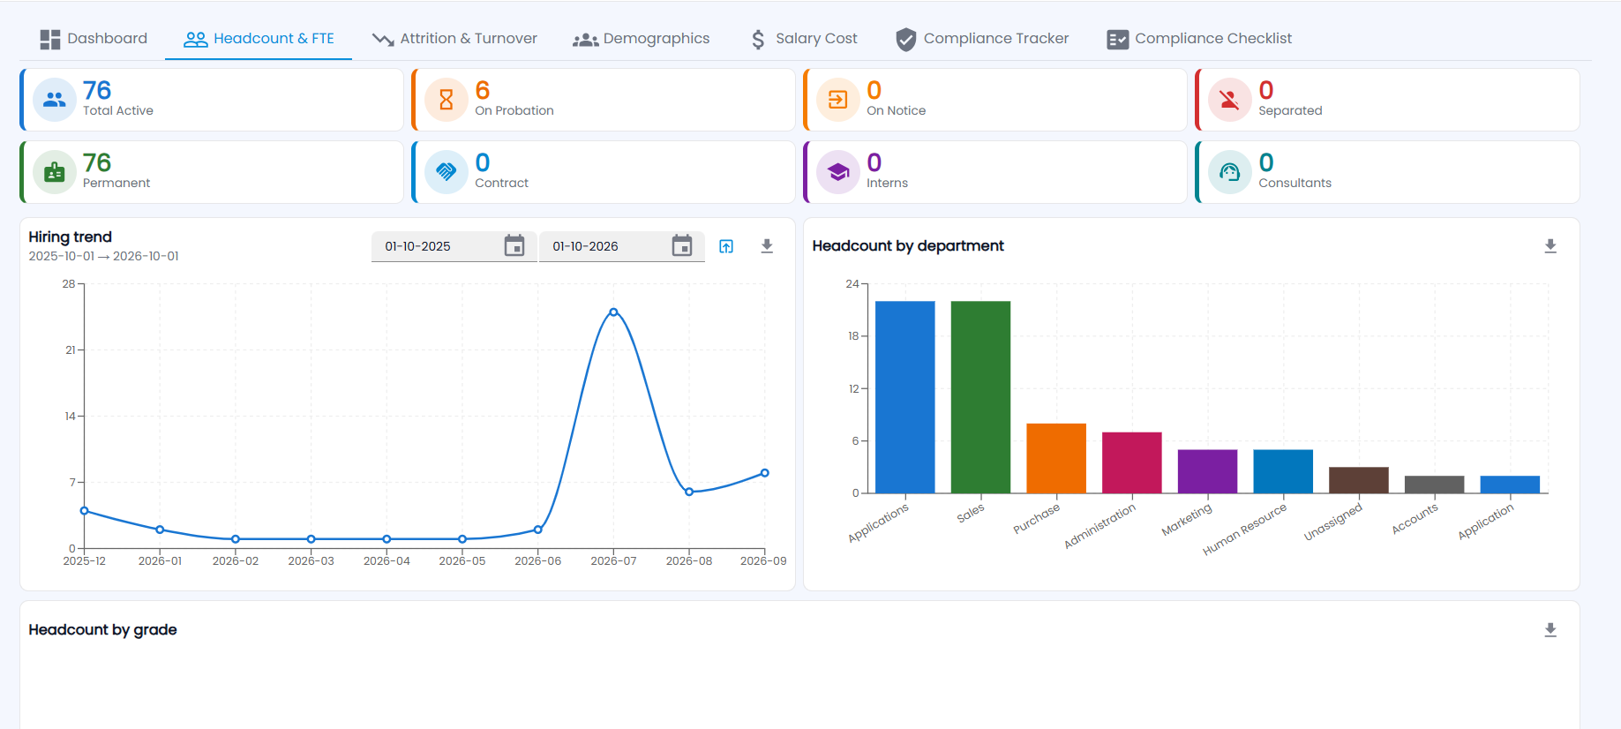The image size is (1621, 729).
Task: Open calendar for the 01-10-2026 end date
Action: point(682,245)
